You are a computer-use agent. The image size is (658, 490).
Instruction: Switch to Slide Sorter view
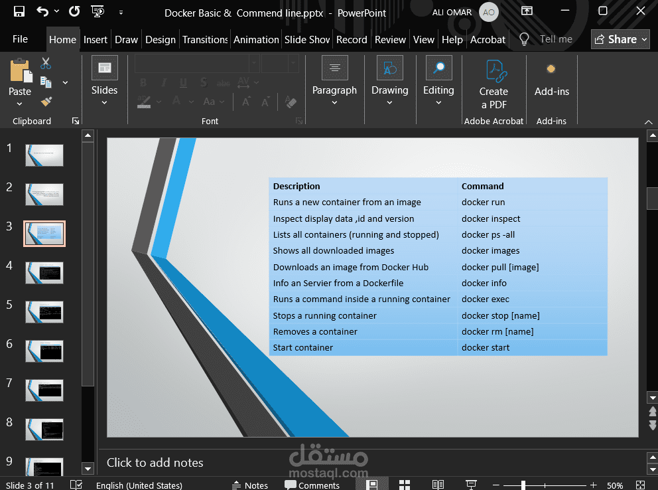click(405, 485)
